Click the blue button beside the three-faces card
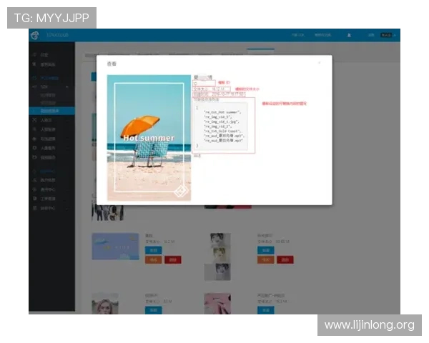Image resolution: width=429 pixels, height=343 pixels. [x=266, y=250]
